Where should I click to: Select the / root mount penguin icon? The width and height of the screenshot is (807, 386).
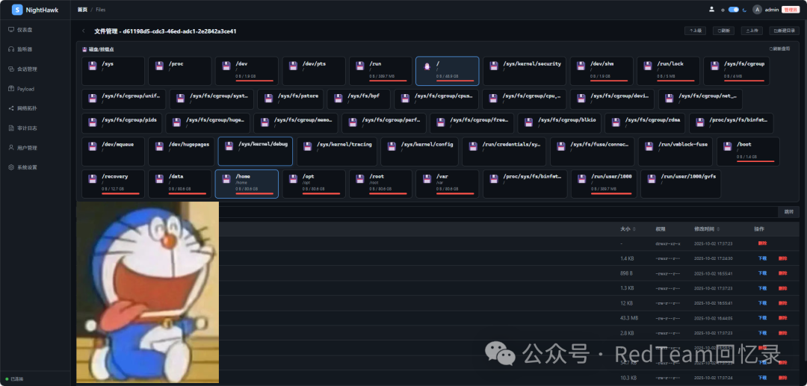427,66
